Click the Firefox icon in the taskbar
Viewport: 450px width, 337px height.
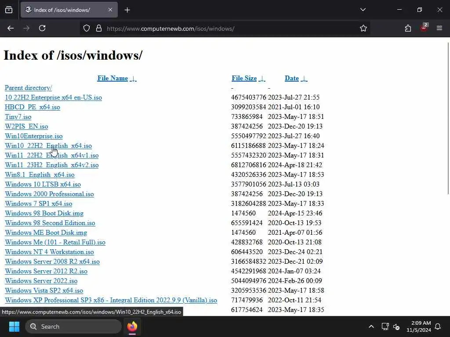132,326
